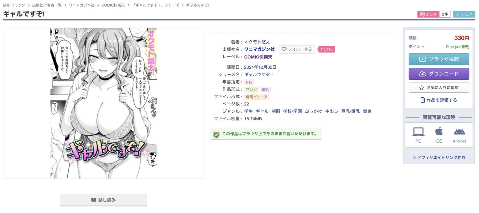Open the まとめ collection button
This screenshot has height=213, width=479.
(428, 14)
